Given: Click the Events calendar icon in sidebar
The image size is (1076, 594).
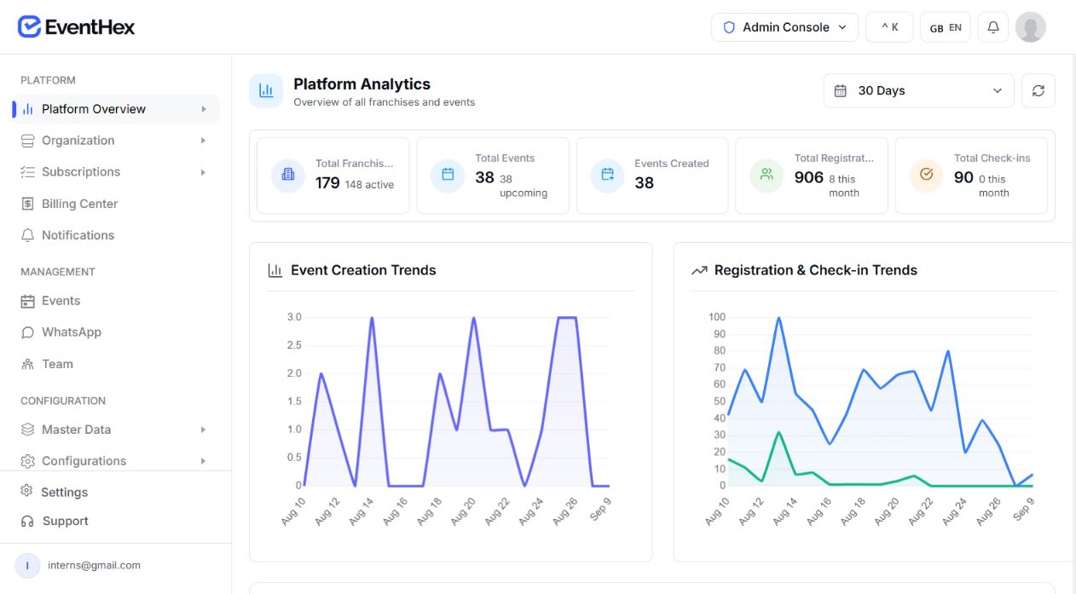Looking at the screenshot, I should click(27, 301).
